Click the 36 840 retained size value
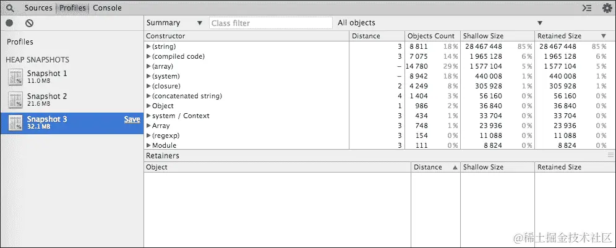616x248 pixels. point(565,106)
